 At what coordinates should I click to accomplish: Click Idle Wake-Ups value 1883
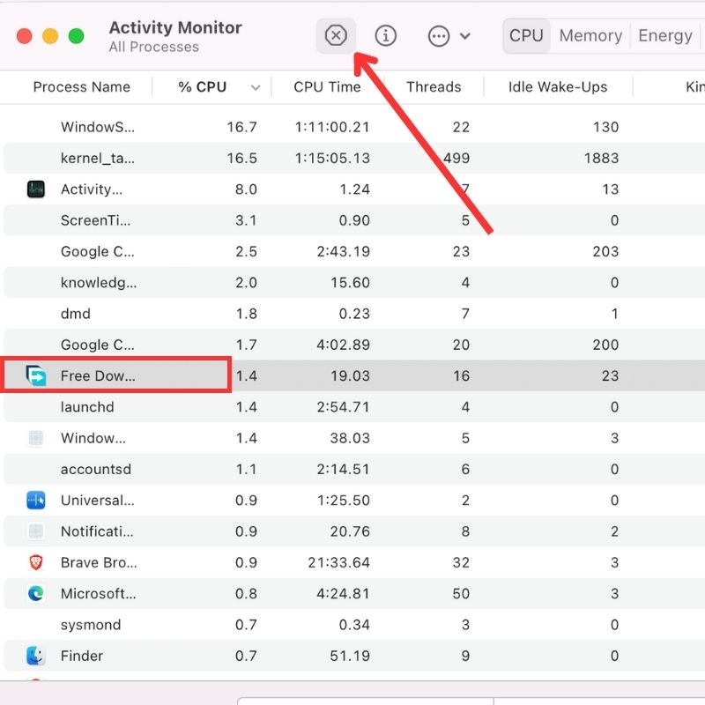point(601,159)
